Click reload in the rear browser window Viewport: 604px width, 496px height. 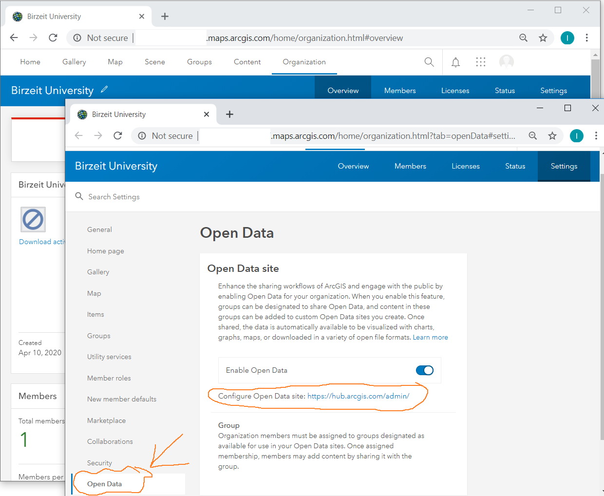[x=53, y=38]
